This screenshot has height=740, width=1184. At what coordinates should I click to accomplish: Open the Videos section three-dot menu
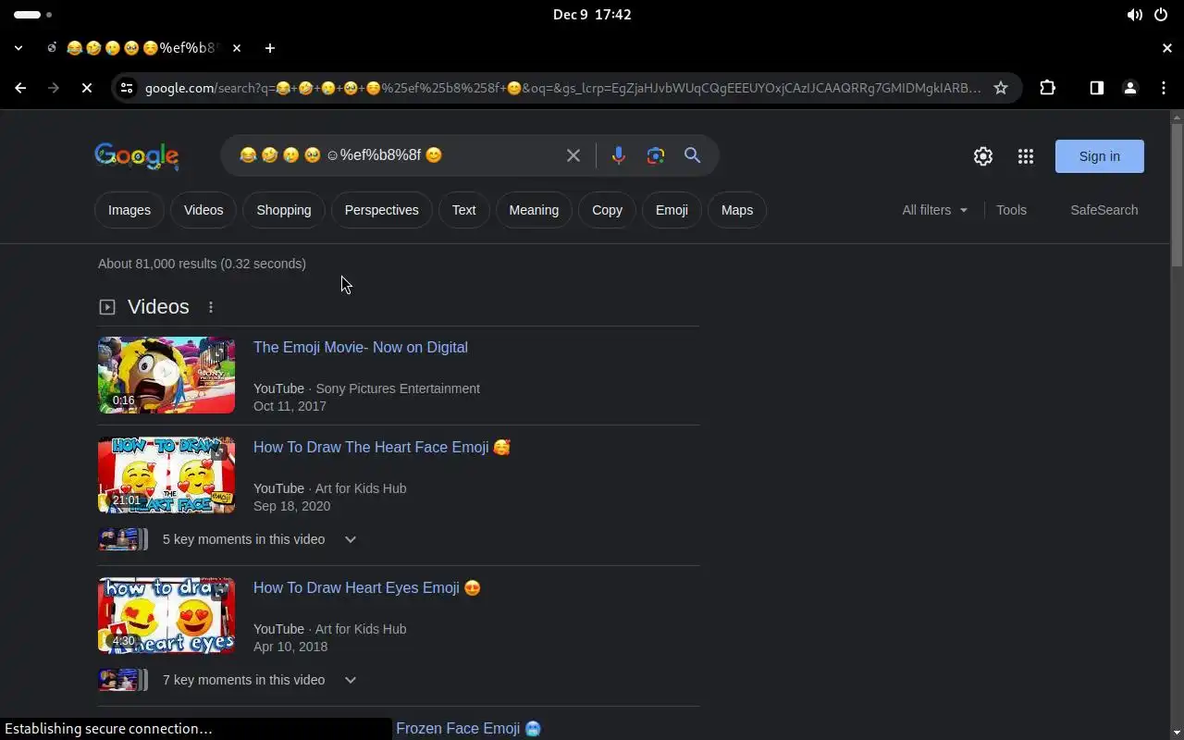tap(211, 307)
